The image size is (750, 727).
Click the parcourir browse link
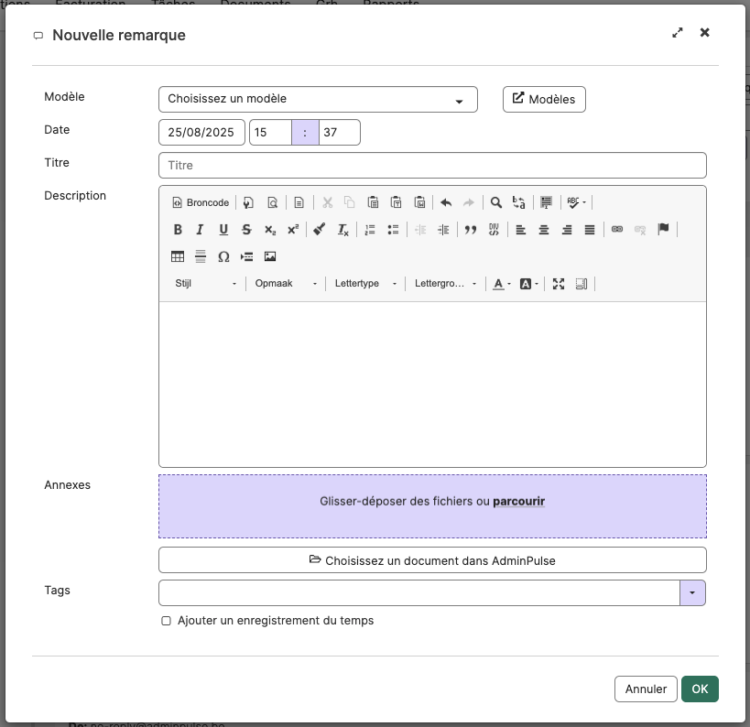[518, 501]
